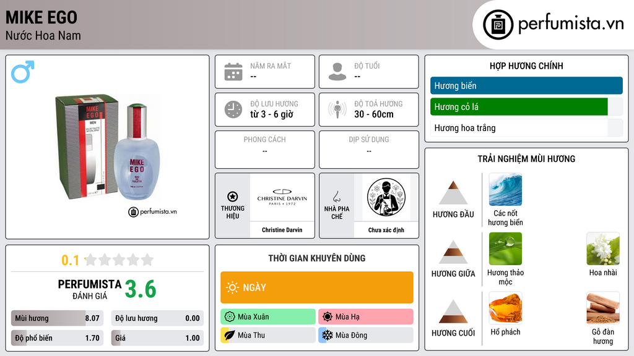Click the sun icon in Ngày bar

(232, 287)
